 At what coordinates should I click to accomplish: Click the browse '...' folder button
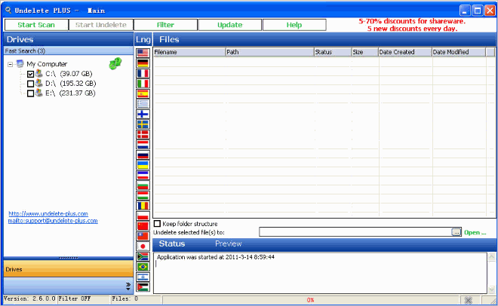pyautogui.click(x=456, y=232)
